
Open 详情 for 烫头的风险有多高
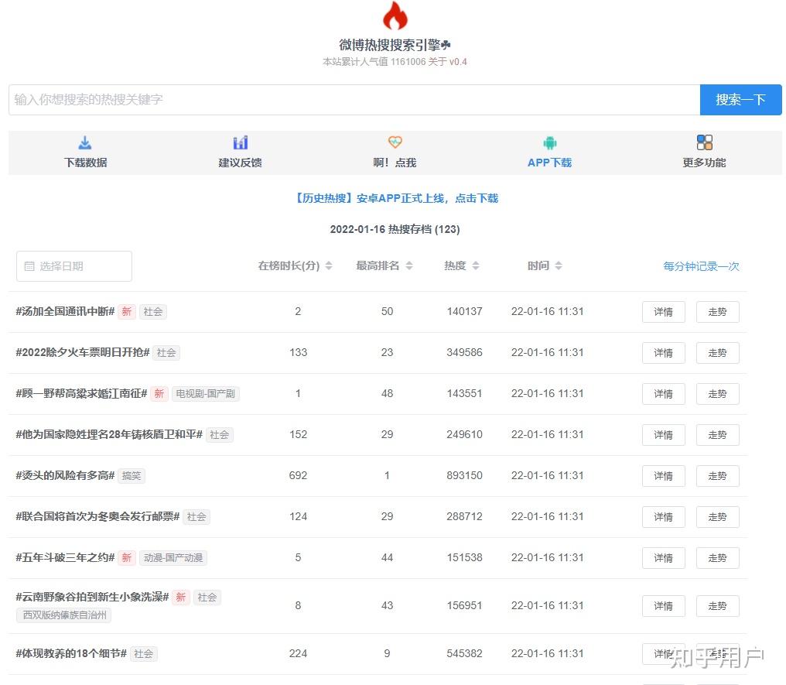(663, 476)
